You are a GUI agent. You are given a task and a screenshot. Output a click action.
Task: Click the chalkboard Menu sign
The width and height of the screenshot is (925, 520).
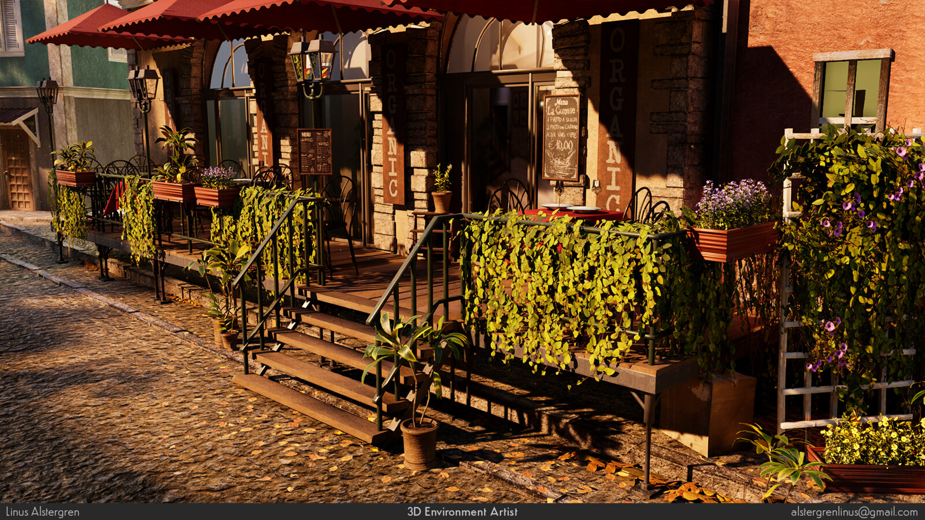(560, 136)
